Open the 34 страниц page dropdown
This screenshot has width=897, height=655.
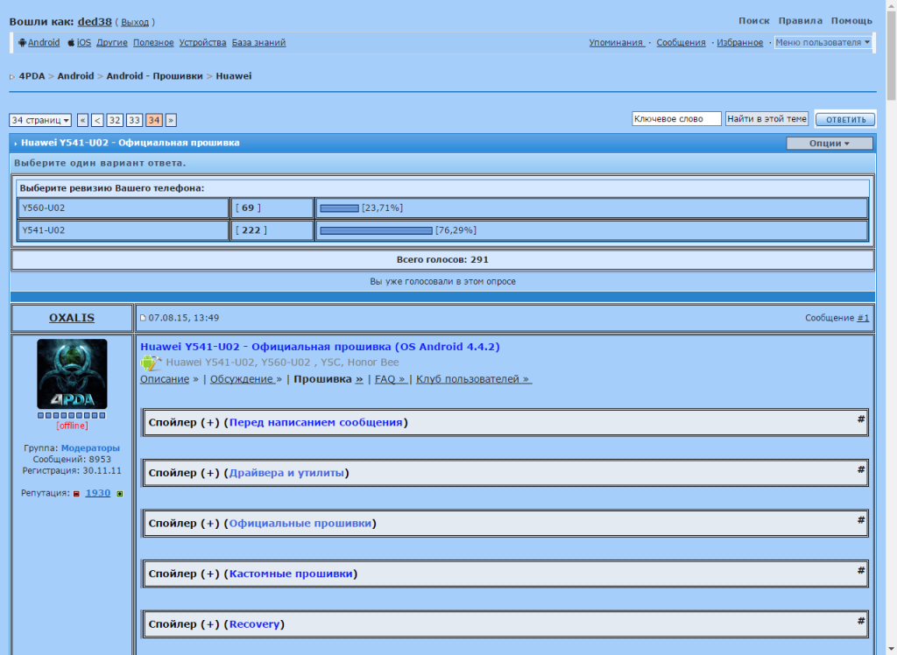(40, 120)
